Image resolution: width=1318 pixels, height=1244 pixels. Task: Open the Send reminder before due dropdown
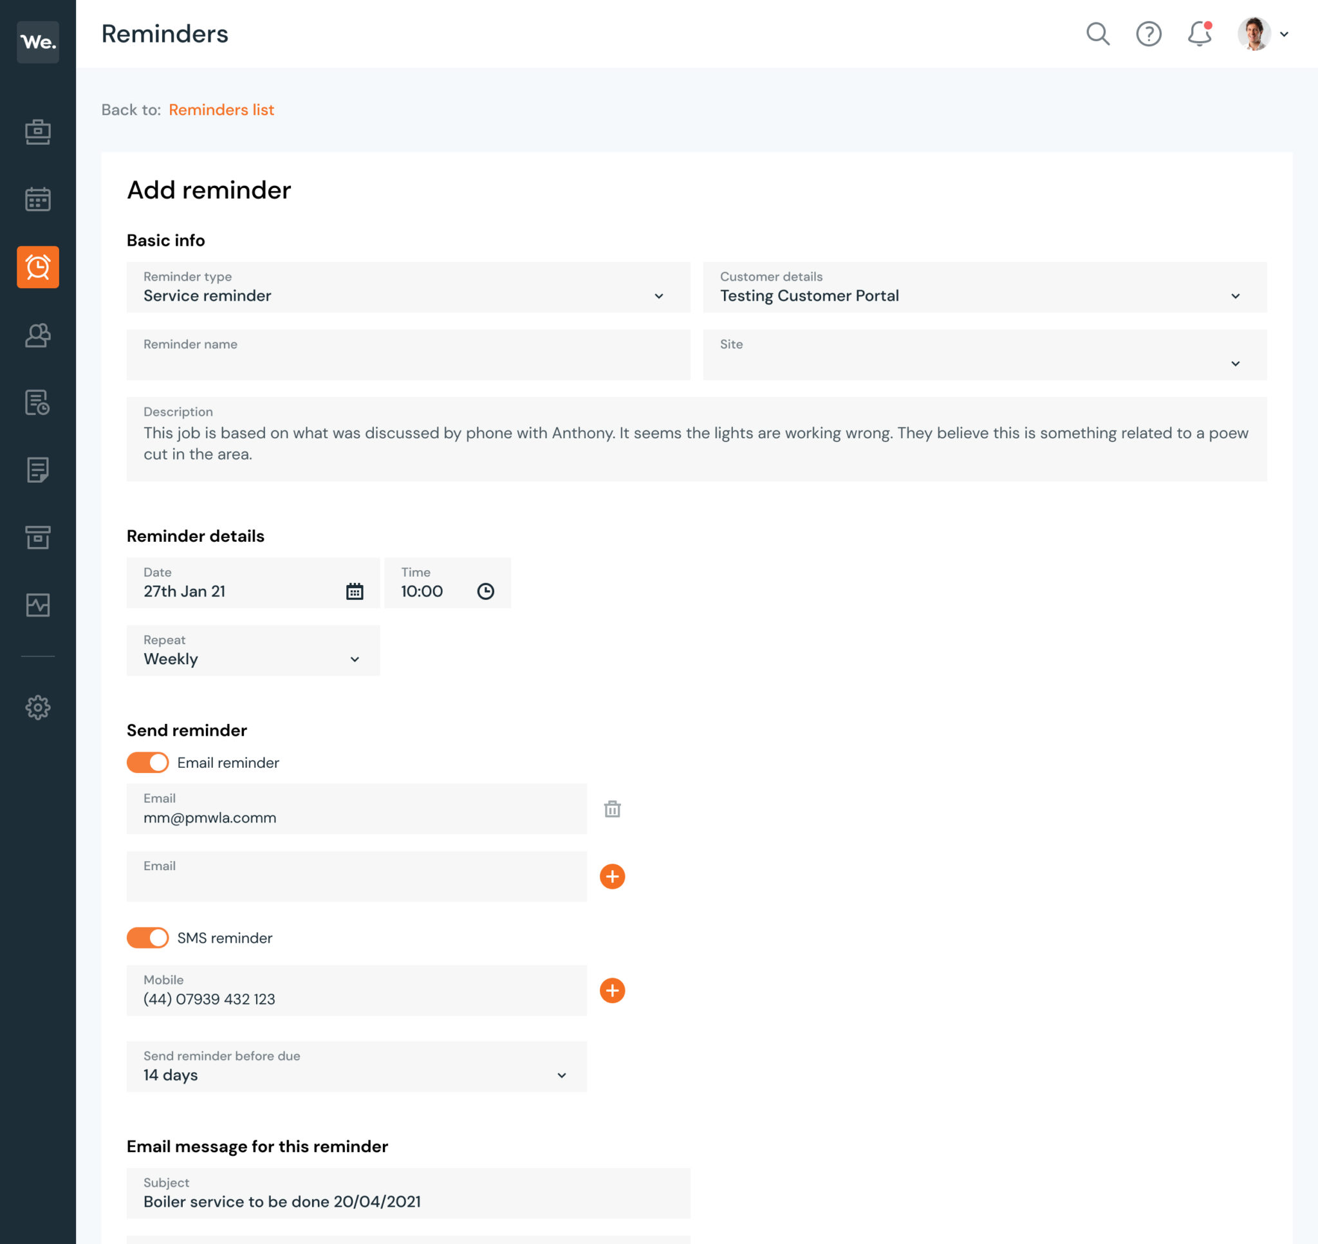point(356,1066)
